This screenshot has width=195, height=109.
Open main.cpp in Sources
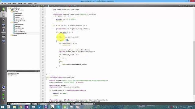coord(18,26)
